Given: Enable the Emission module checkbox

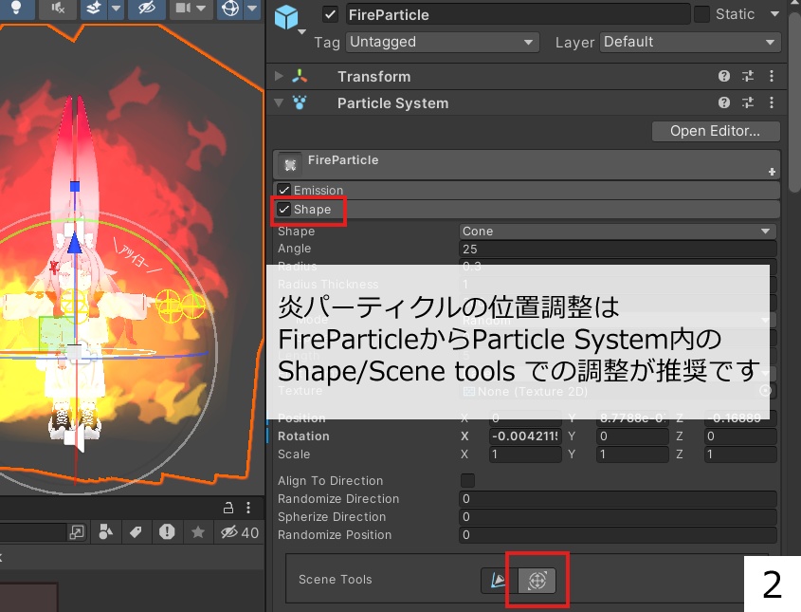Looking at the screenshot, I should coord(283,190).
